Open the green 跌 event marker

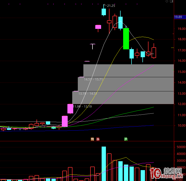click(x=126, y=139)
